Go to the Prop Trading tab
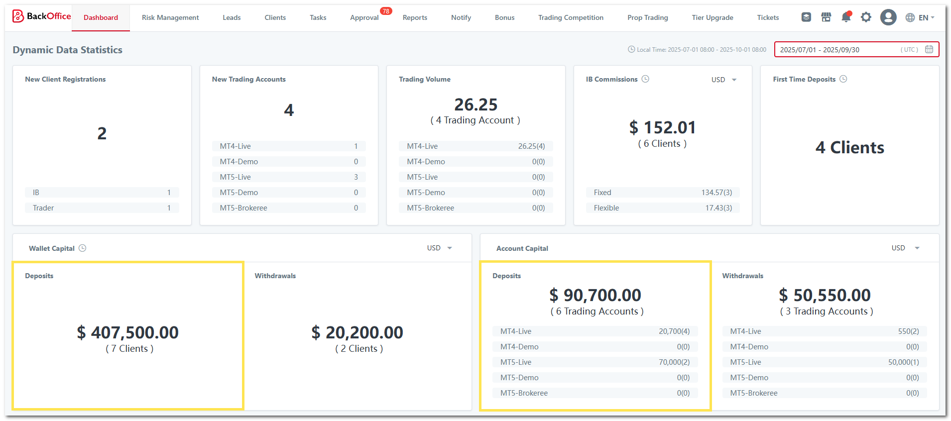The image size is (951, 421). 648,17
